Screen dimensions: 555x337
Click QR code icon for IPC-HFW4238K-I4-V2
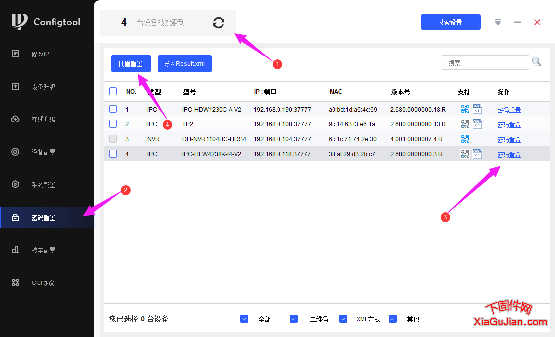pyautogui.click(x=465, y=154)
